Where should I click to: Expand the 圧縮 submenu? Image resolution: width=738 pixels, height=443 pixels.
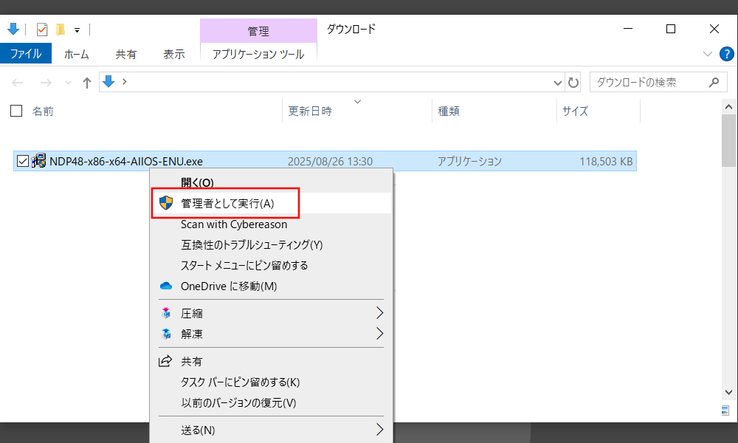coord(380,313)
